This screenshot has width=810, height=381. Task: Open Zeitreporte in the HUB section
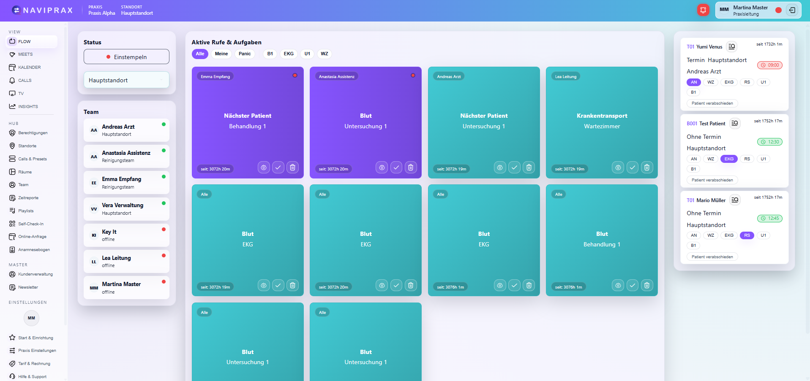coord(28,198)
